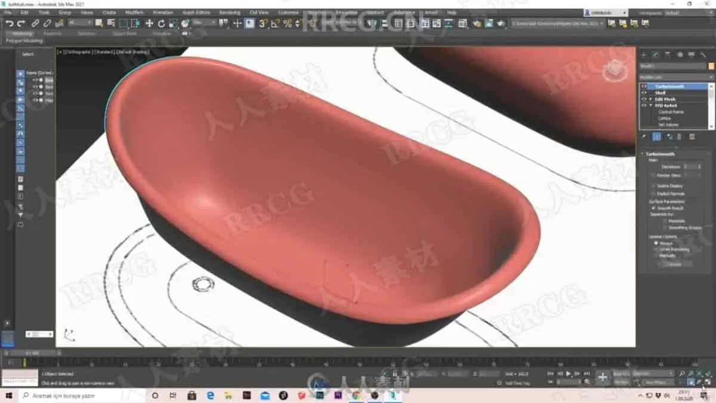Expand the Edit Mesh modifier sub-objects

tap(651, 99)
